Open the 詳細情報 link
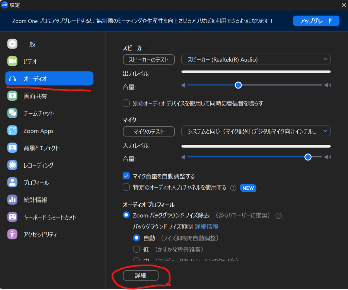The height and width of the screenshot is (290, 348). (207, 227)
